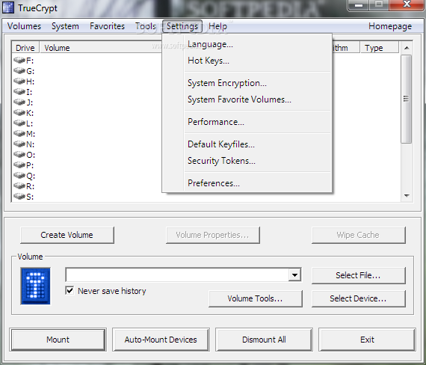
Task: Click Select File... button
Action: [358, 275]
